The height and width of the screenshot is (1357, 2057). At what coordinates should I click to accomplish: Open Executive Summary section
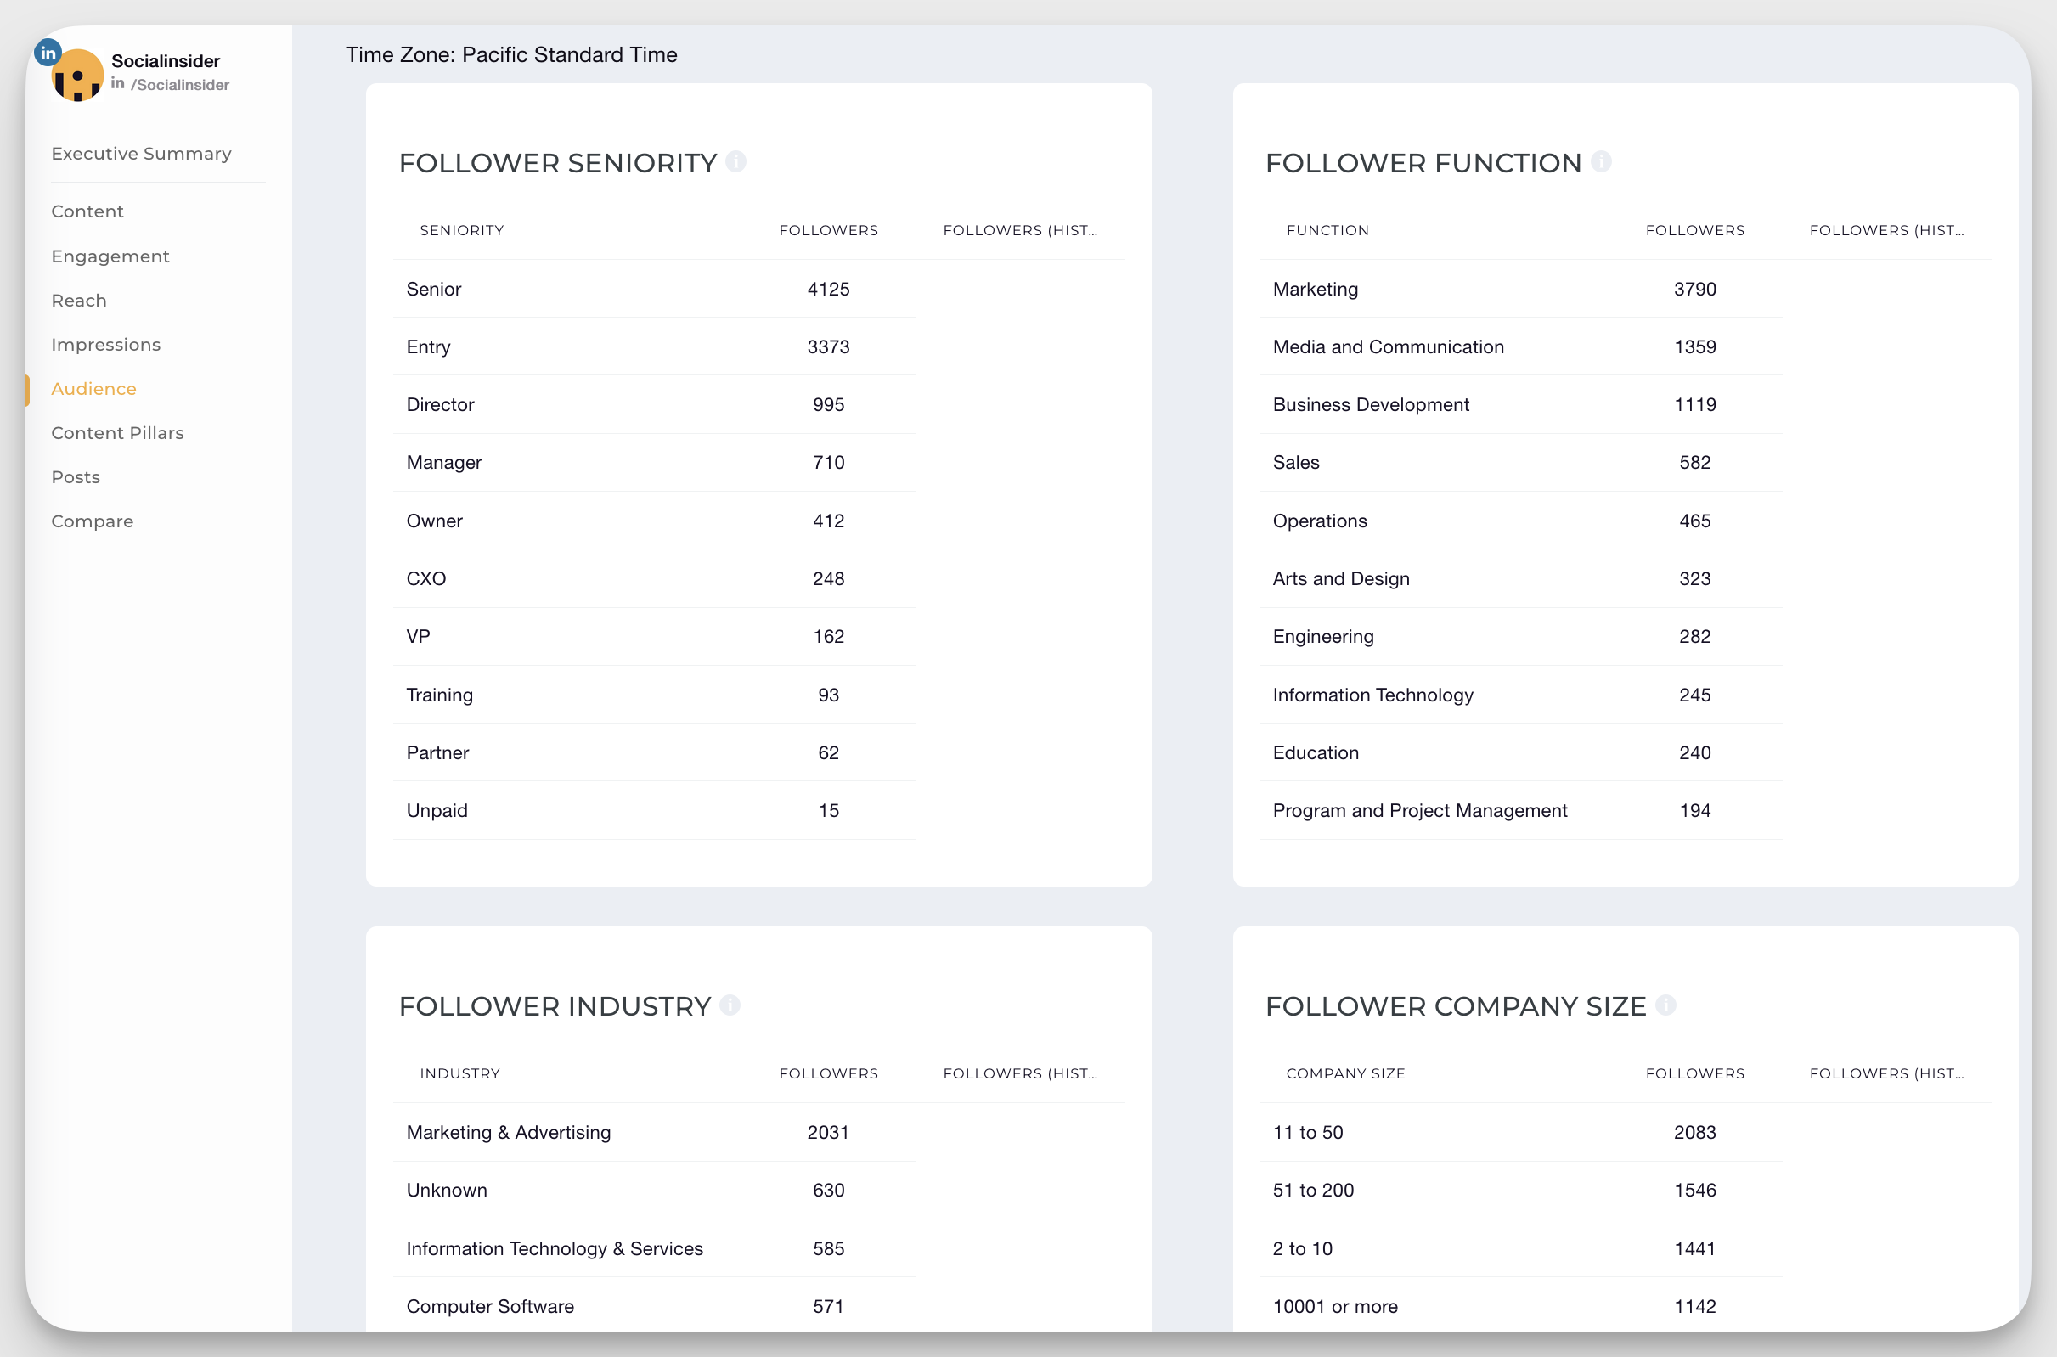(x=141, y=153)
